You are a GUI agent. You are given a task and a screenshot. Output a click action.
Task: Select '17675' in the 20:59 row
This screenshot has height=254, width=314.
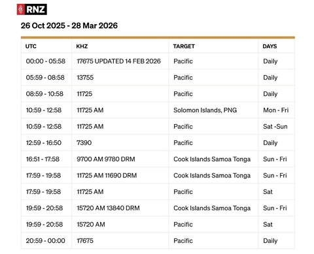(85, 241)
